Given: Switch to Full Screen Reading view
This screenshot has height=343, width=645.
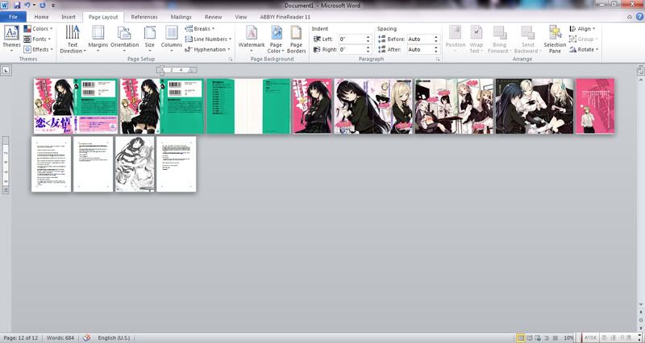Looking at the screenshot, I should (x=530, y=337).
